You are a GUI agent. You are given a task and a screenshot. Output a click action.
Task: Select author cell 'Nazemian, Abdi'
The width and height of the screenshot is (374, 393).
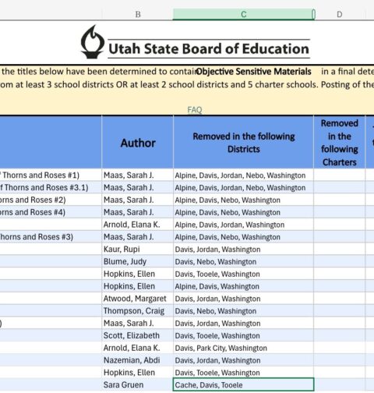[x=138, y=360]
